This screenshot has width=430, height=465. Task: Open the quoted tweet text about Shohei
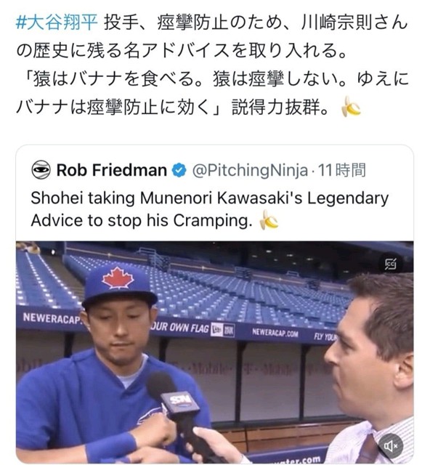210,209
